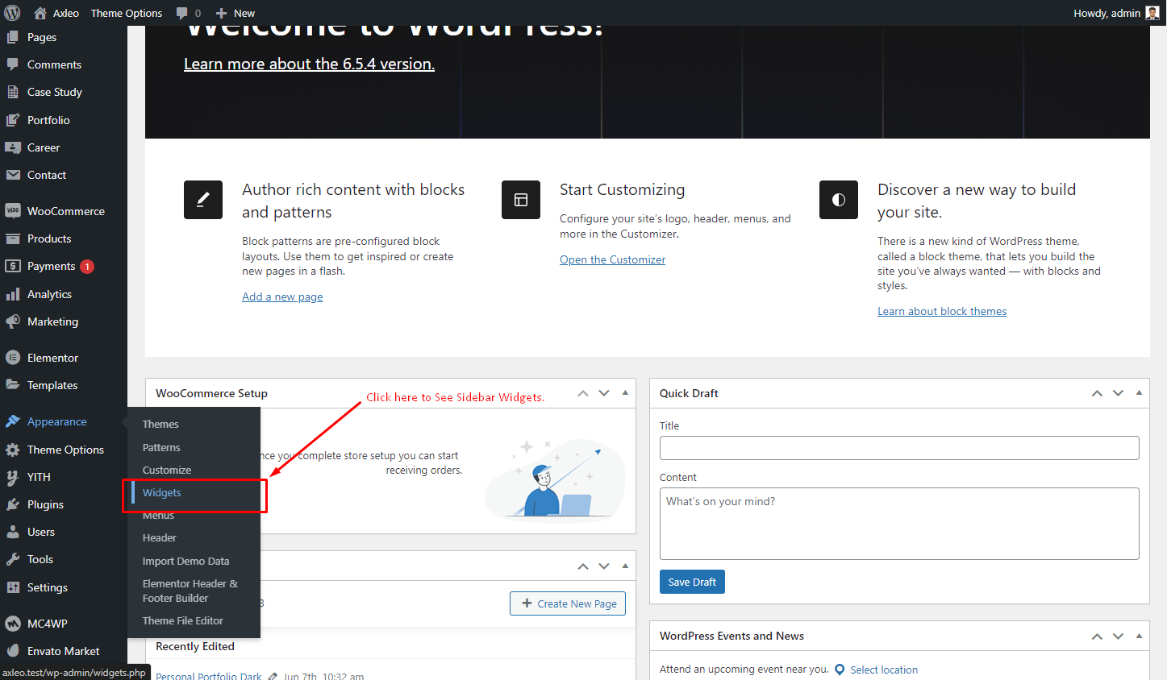1167x680 pixels.
Task: Open Learn about block themes link
Action: tap(942, 311)
